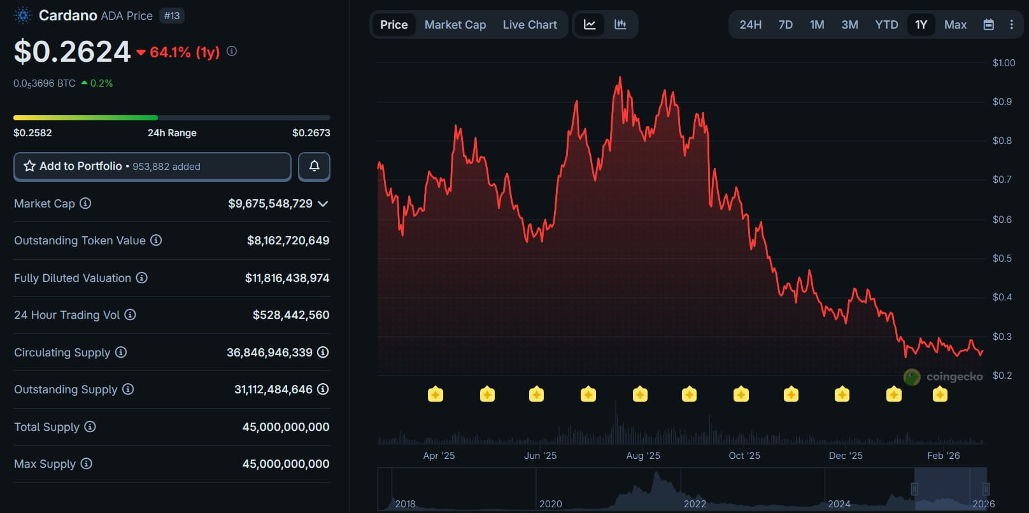Click the info icon beside Fully Diluted Valuation
Viewport: 1029px width, 513px height.
142,278
